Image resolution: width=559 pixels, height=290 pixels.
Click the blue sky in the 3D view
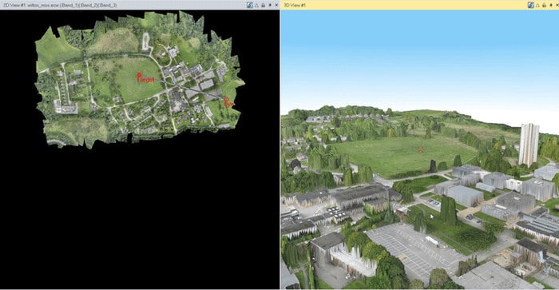point(419,54)
